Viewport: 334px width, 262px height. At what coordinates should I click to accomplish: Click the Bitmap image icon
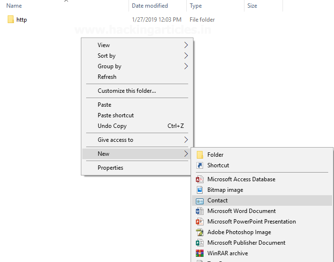click(x=200, y=190)
